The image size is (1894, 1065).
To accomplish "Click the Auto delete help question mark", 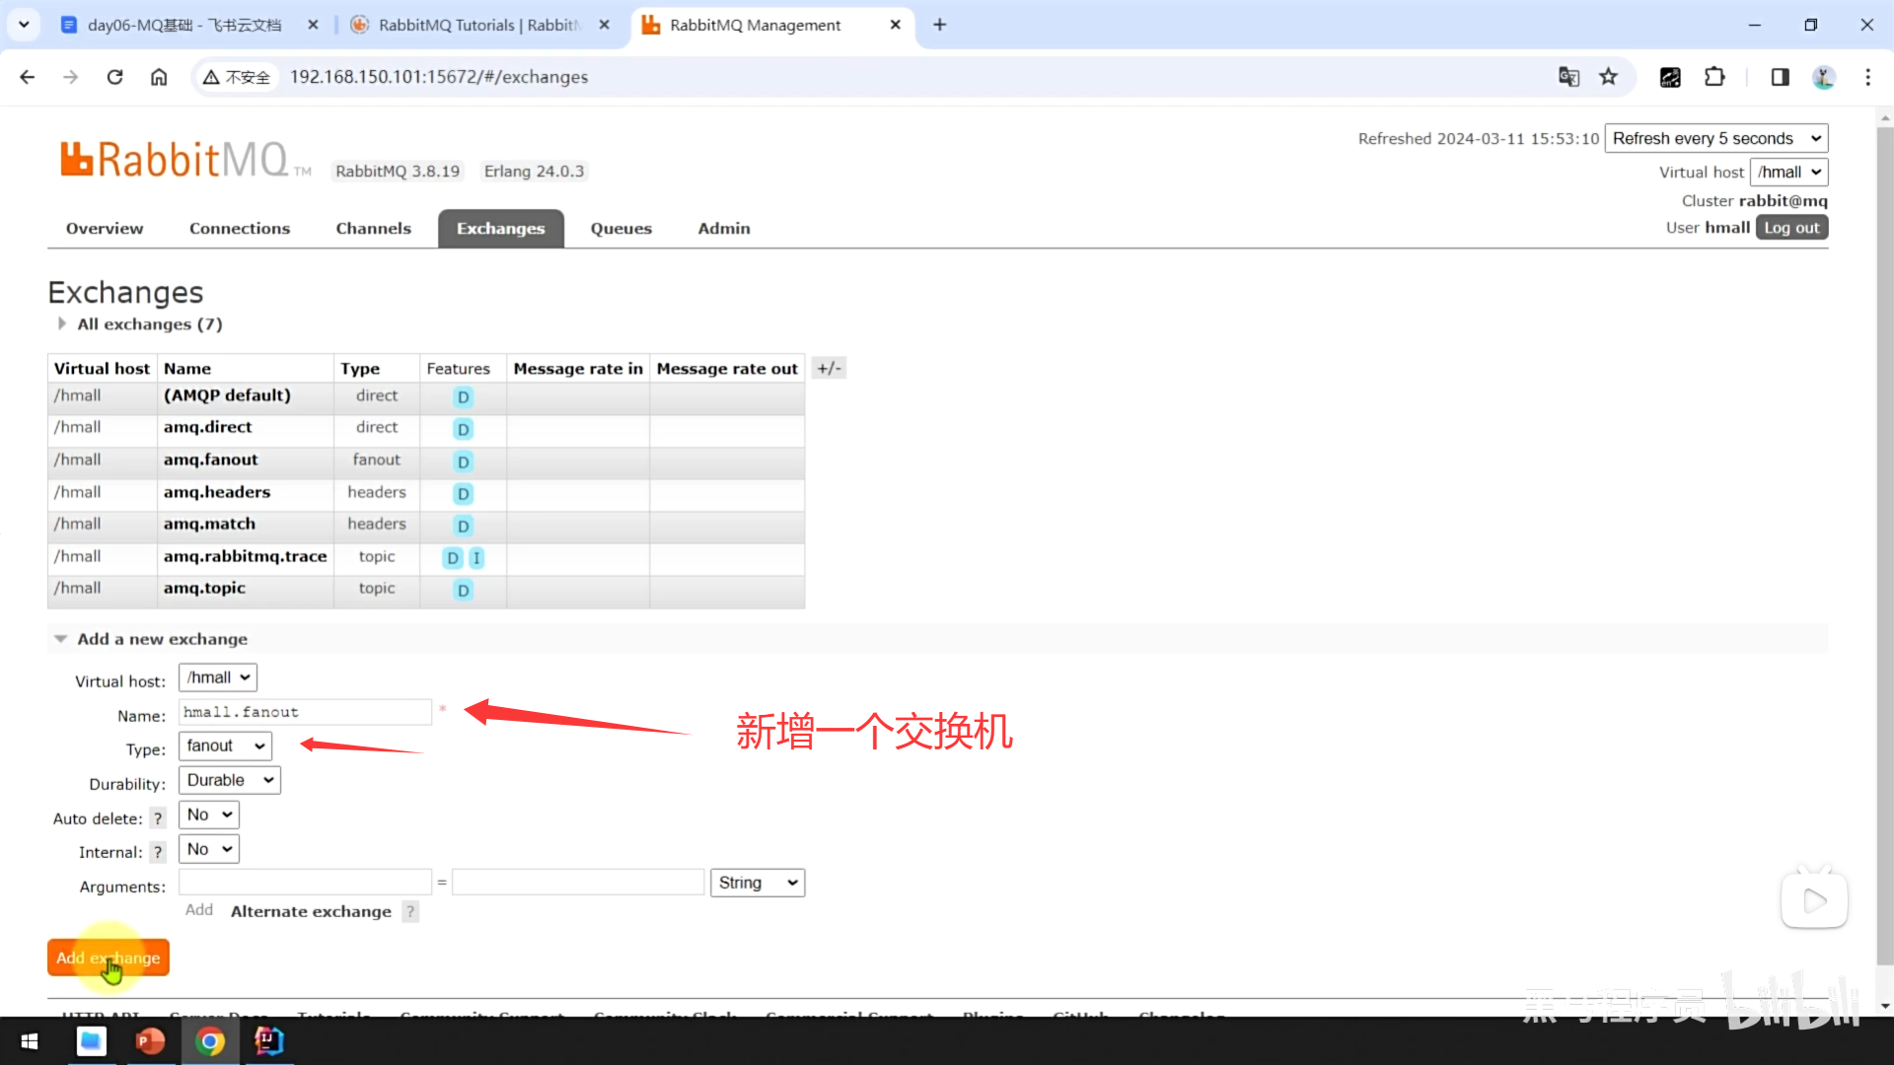I will pyautogui.click(x=158, y=818).
